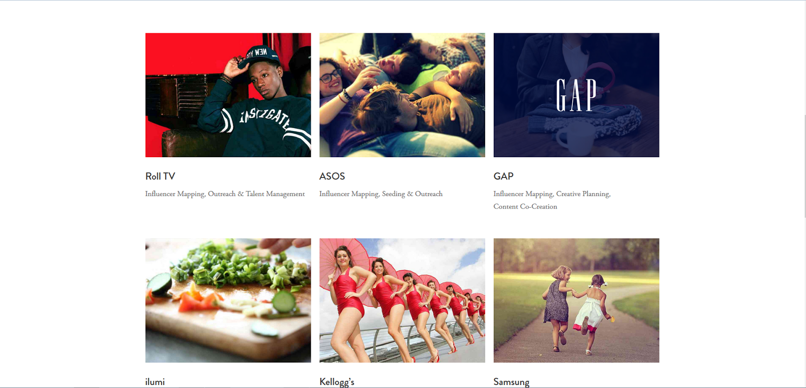Click ASOS's Seeding & Outreach description
806x388 pixels.
coord(412,194)
